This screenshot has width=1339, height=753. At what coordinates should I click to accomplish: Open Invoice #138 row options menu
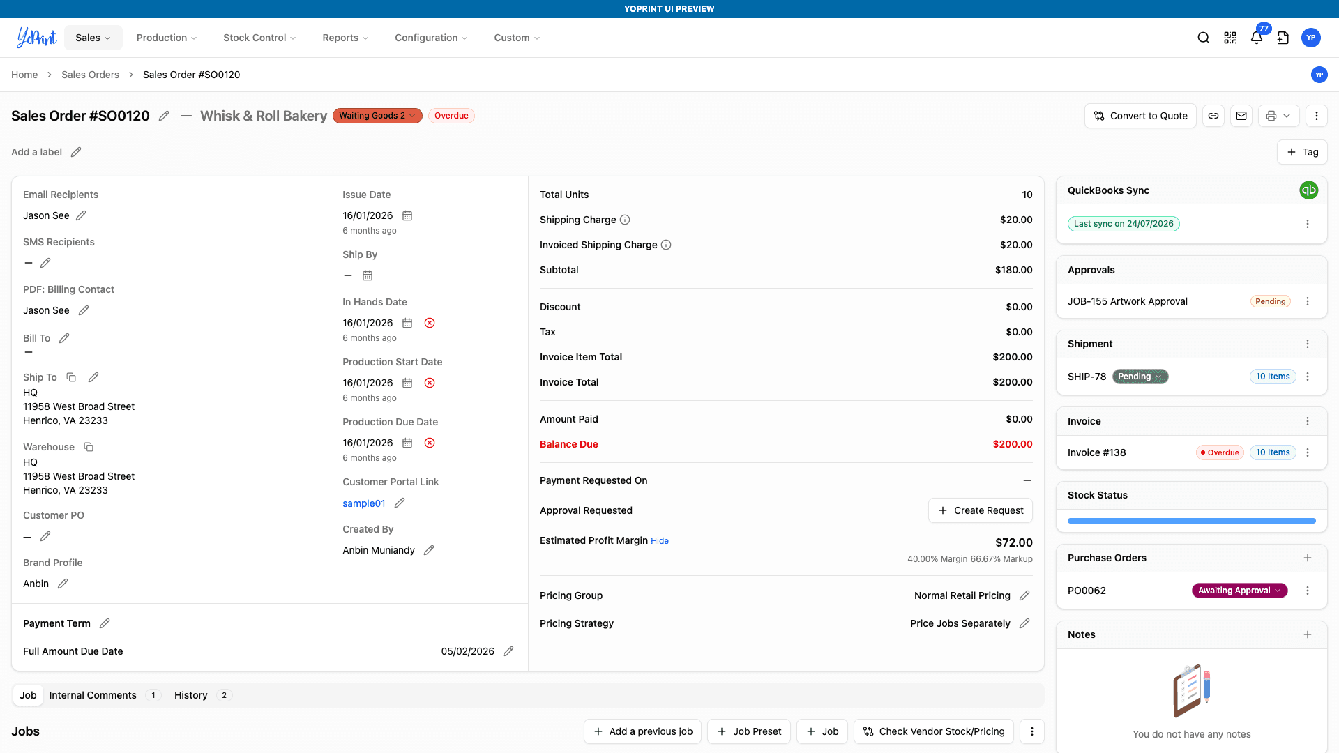pyautogui.click(x=1308, y=452)
